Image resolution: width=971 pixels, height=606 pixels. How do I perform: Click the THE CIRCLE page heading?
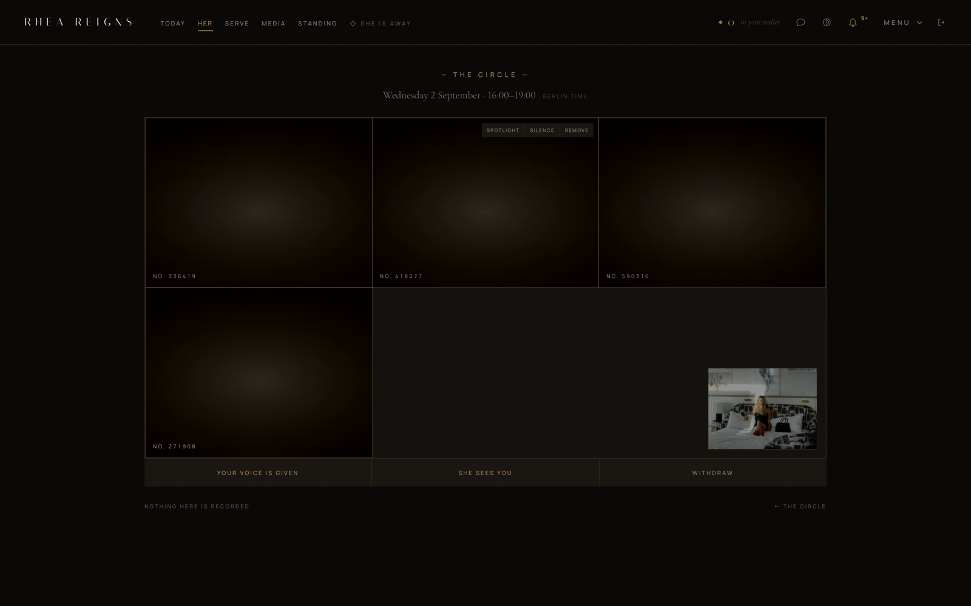pyautogui.click(x=485, y=75)
